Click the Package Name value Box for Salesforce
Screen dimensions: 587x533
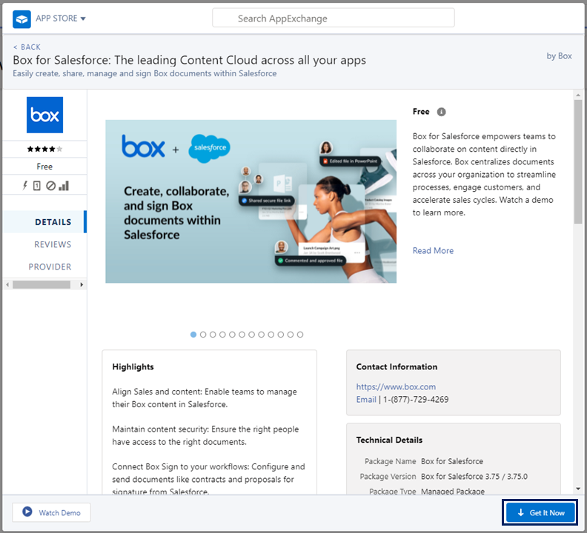[452, 461]
